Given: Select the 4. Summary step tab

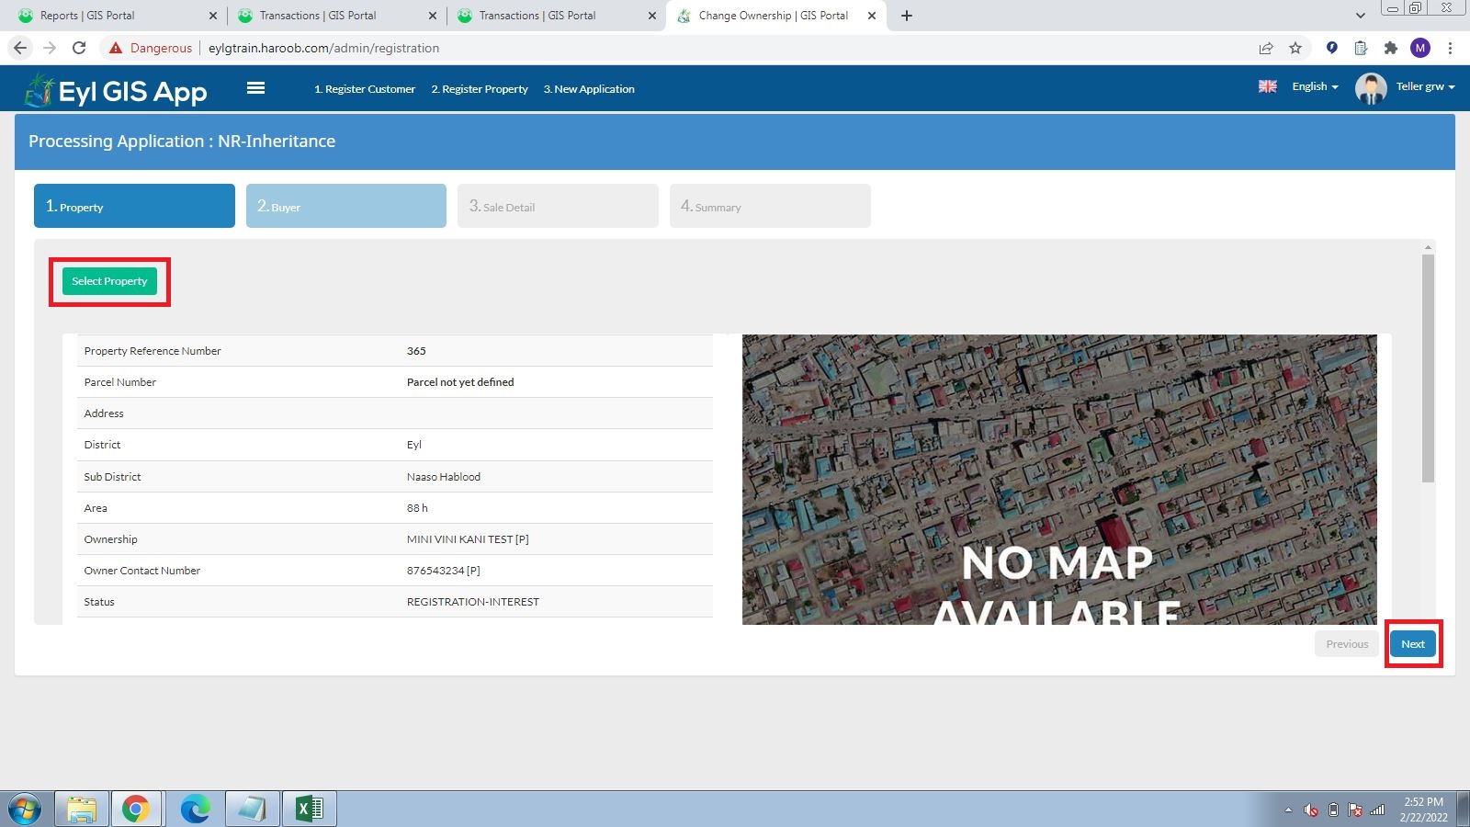Looking at the screenshot, I should click(x=770, y=206).
